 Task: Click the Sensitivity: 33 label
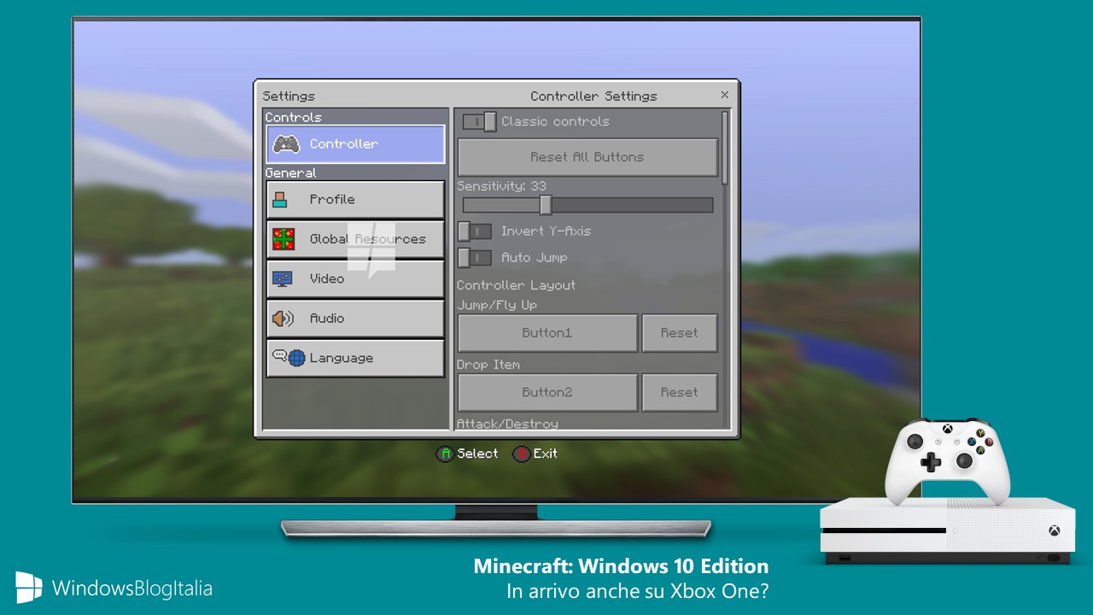(x=501, y=186)
